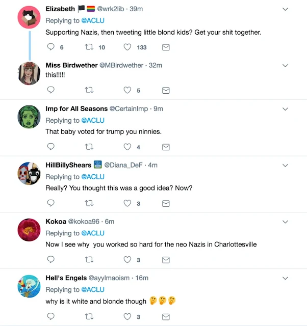
Task: Like the "baby voted for trump" tweet
Action: [128, 147]
